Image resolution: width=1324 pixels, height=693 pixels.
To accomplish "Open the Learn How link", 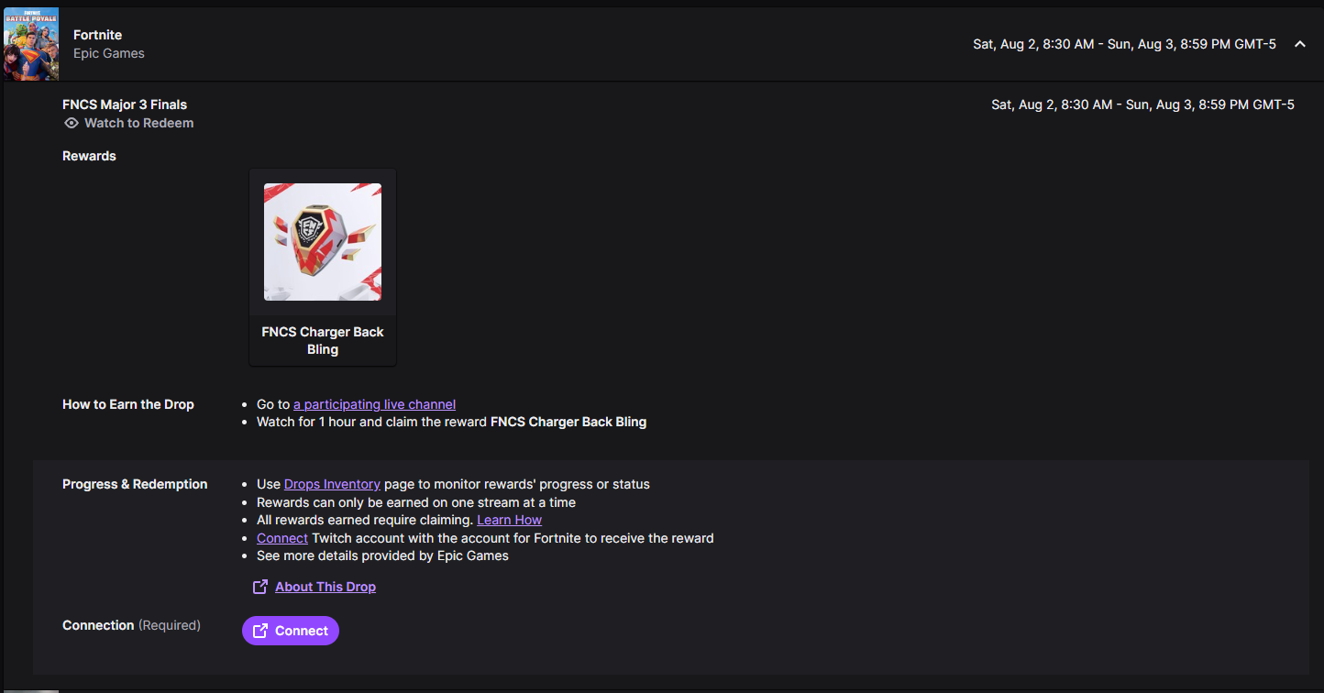I will click(509, 520).
